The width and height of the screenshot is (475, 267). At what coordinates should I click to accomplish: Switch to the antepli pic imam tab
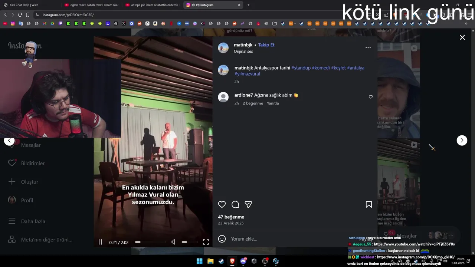pos(152,5)
